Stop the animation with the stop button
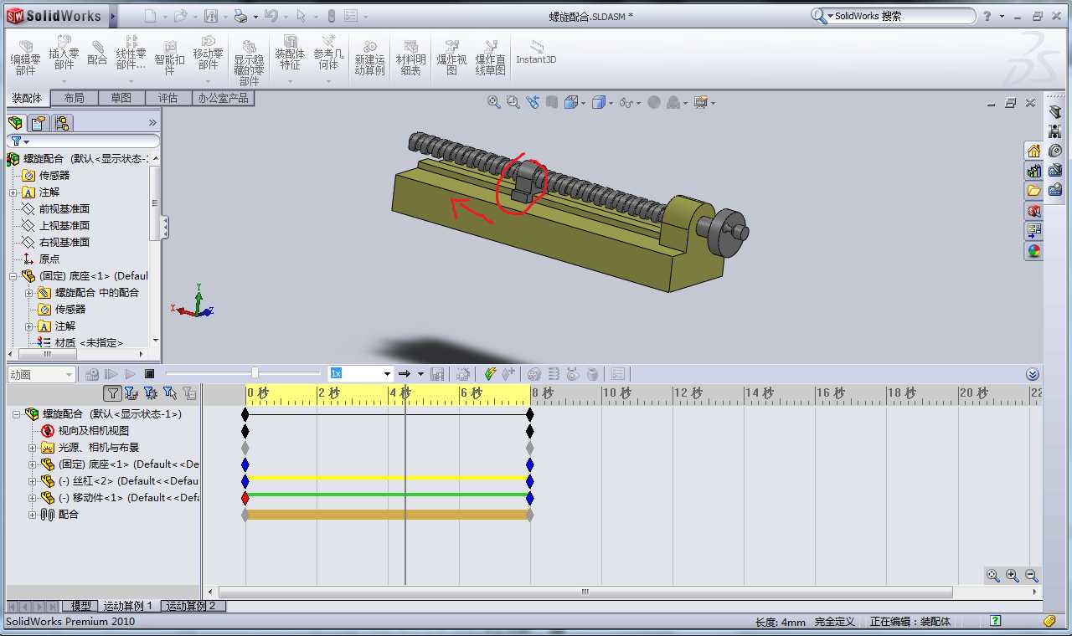 coord(149,374)
